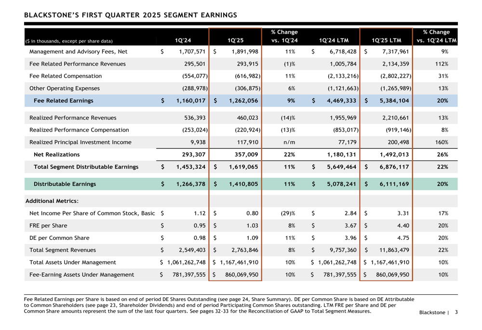Click the Net Realizations value "1,492,013"
Screen dimensions: 482x330
tap(394, 155)
